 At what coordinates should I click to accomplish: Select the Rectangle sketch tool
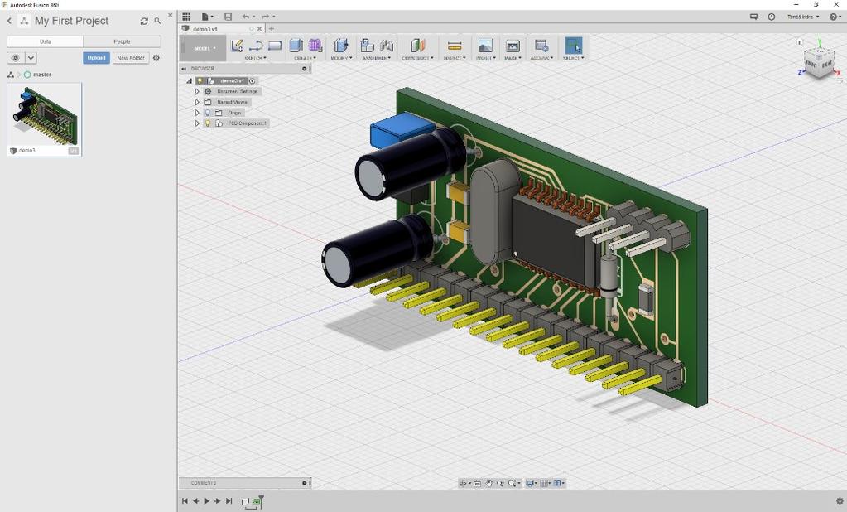coord(275,46)
